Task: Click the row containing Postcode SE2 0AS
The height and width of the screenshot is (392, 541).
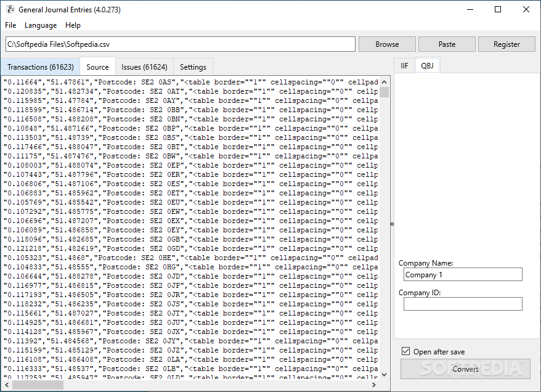Action: click(x=191, y=82)
